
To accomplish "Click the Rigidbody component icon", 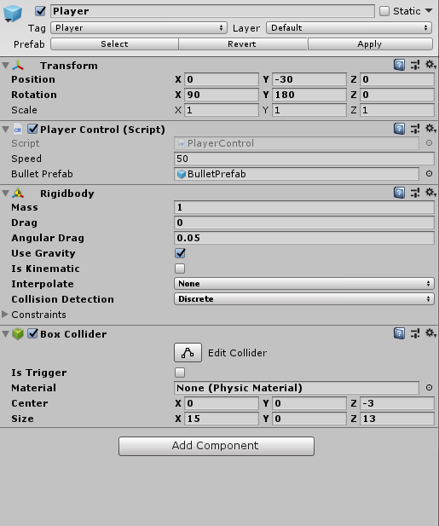I will click(18, 194).
